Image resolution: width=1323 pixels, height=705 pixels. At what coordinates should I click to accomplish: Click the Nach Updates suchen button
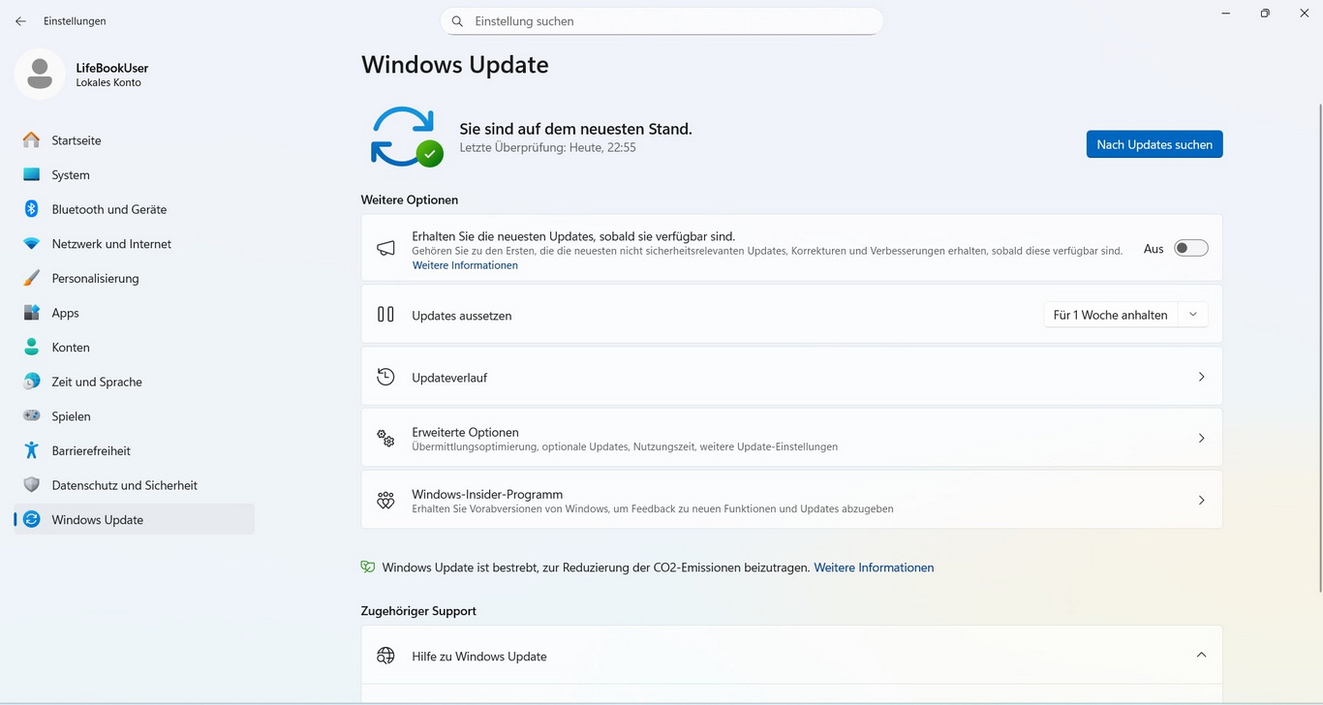(1154, 144)
